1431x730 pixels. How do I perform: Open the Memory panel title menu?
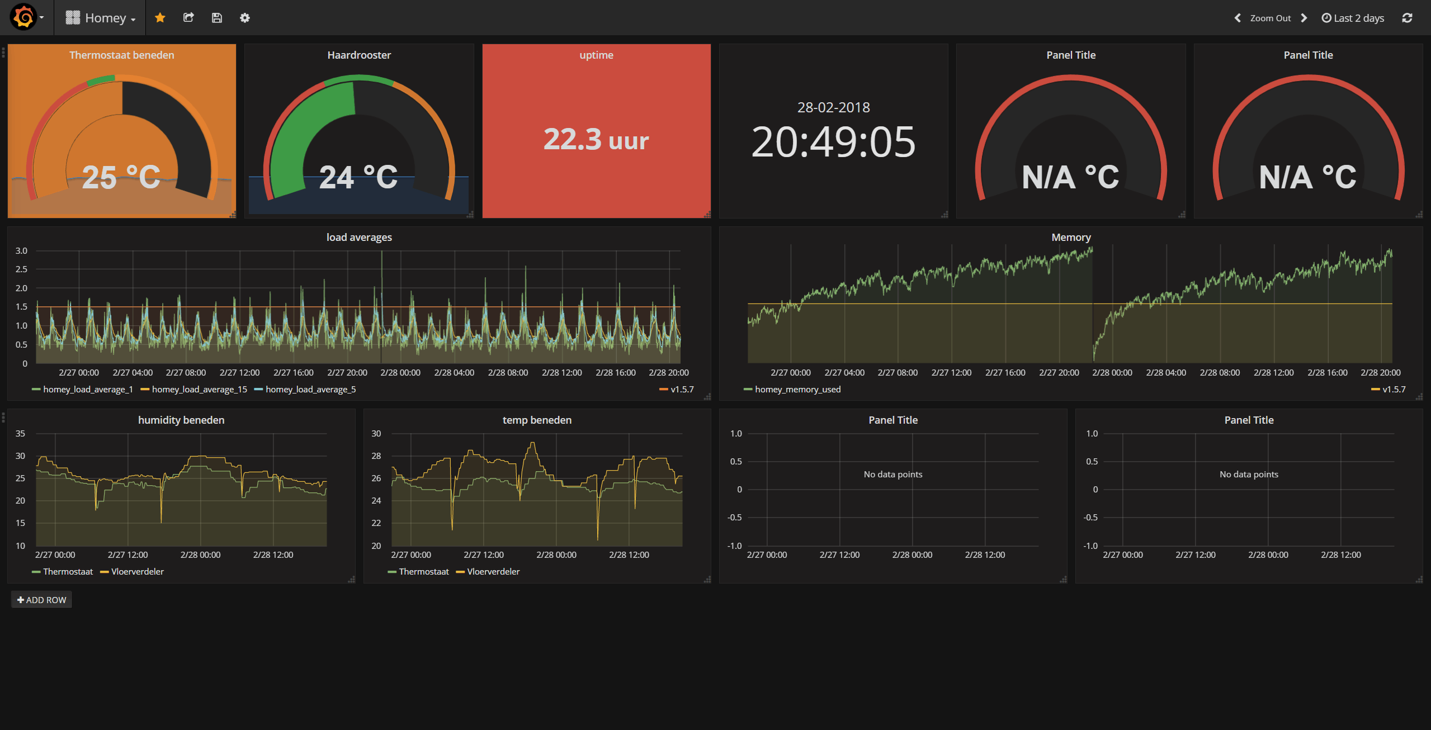1070,238
